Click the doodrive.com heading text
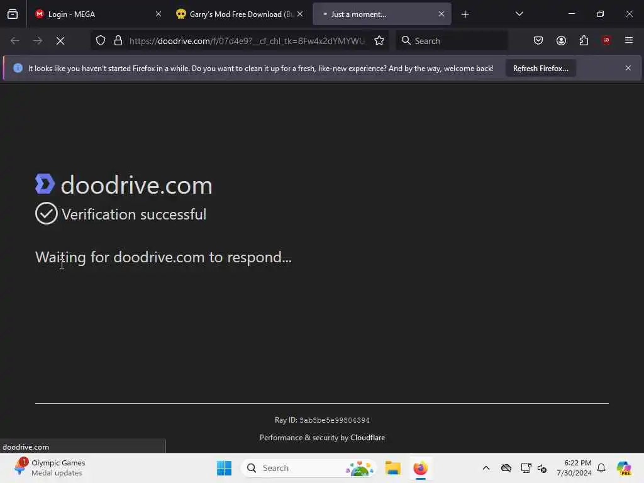 coord(136,186)
